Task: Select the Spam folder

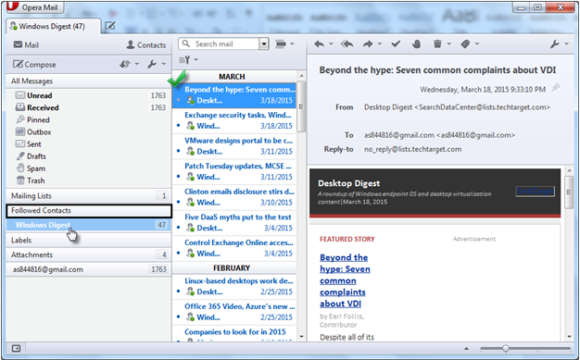Action: 89,168
